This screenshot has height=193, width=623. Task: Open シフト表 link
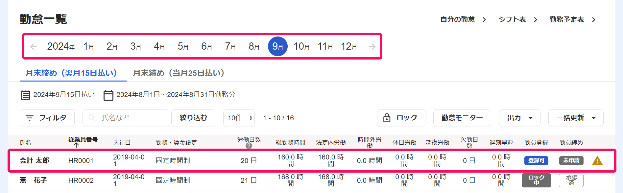pos(518,20)
